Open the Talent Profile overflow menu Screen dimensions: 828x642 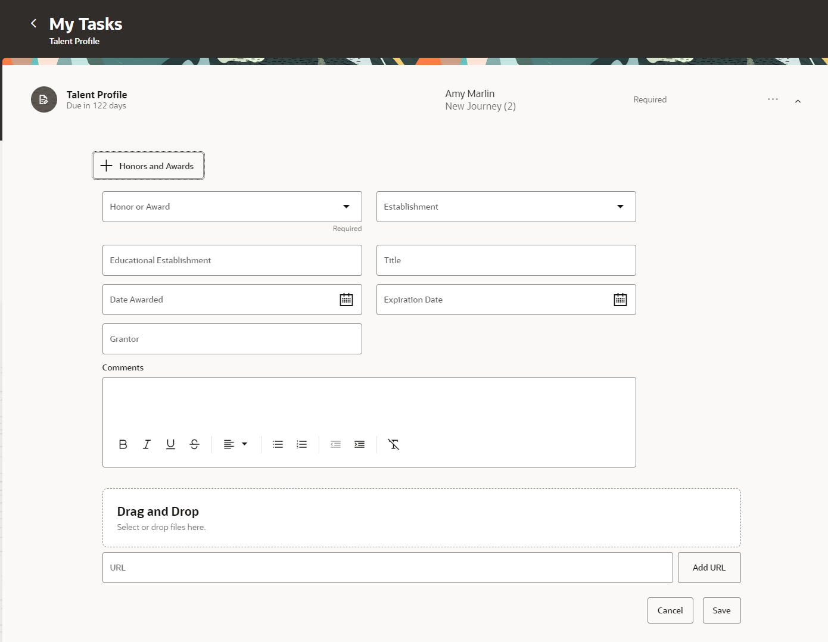[x=773, y=99]
